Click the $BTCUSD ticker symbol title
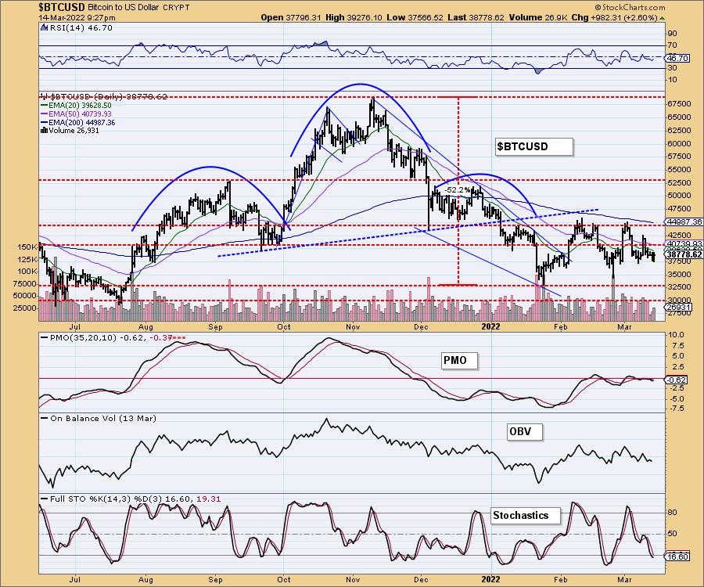704x587 pixels. coord(62,7)
